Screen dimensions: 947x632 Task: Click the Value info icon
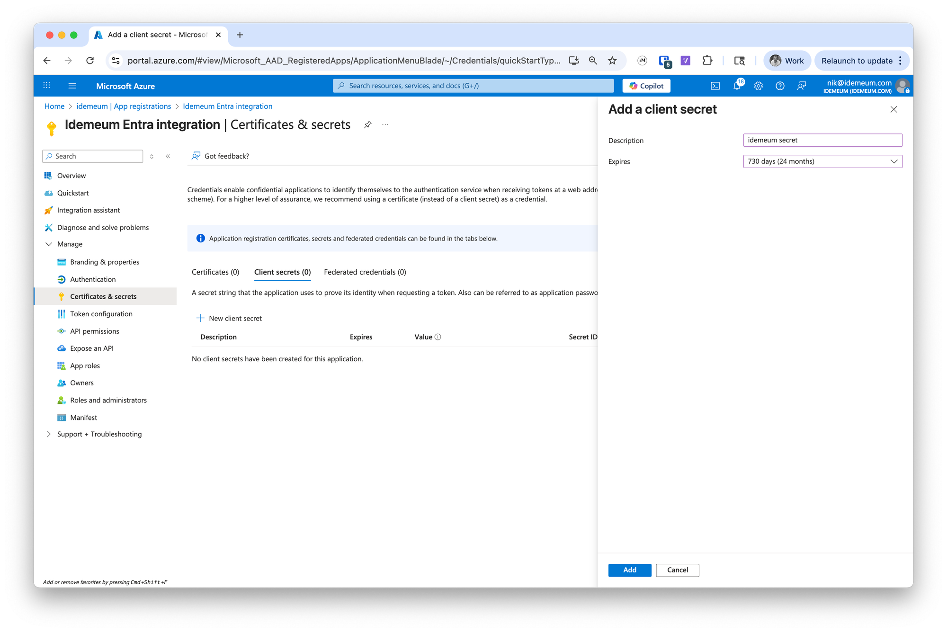pyautogui.click(x=438, y=337)
